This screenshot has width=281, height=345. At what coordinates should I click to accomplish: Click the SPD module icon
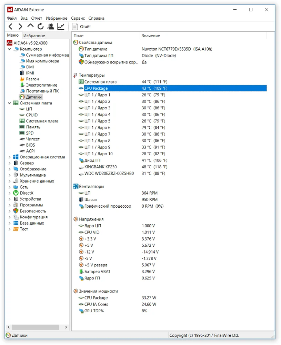(22, 133)
